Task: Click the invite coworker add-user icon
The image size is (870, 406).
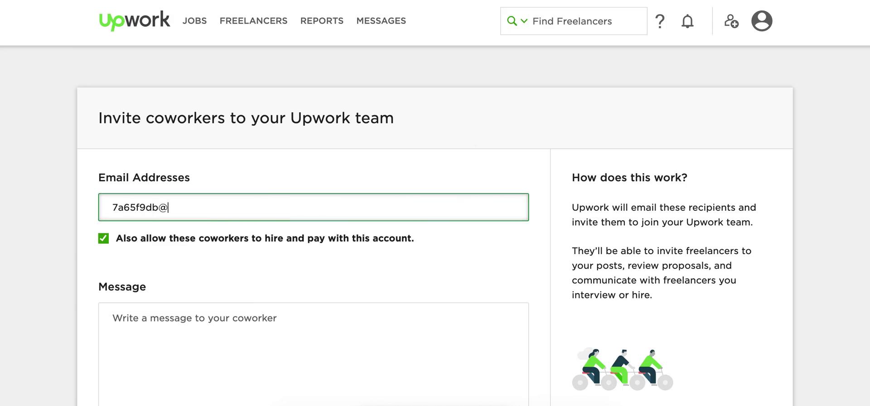Action: [731, 21]
